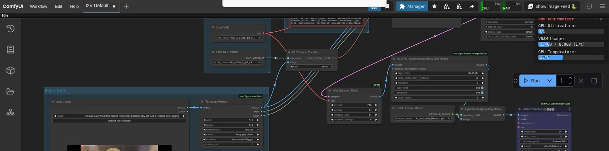Viewport: 609px width, 151px height.
Task: Click the CLIP Vision Encode node collapse dot
Action: click(289, 52)
